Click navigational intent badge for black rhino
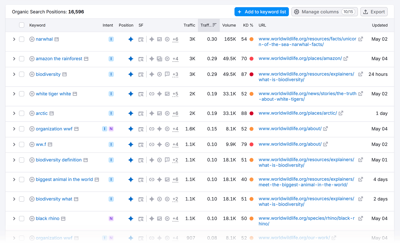Image resolution: width=400 pixels, height=246 pixels. pyautogui.click(x=111, y=218)
